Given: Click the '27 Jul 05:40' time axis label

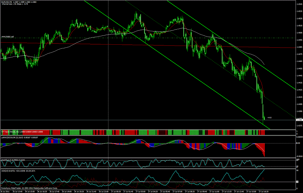Looking at the screenshot, I should point(165,192).
